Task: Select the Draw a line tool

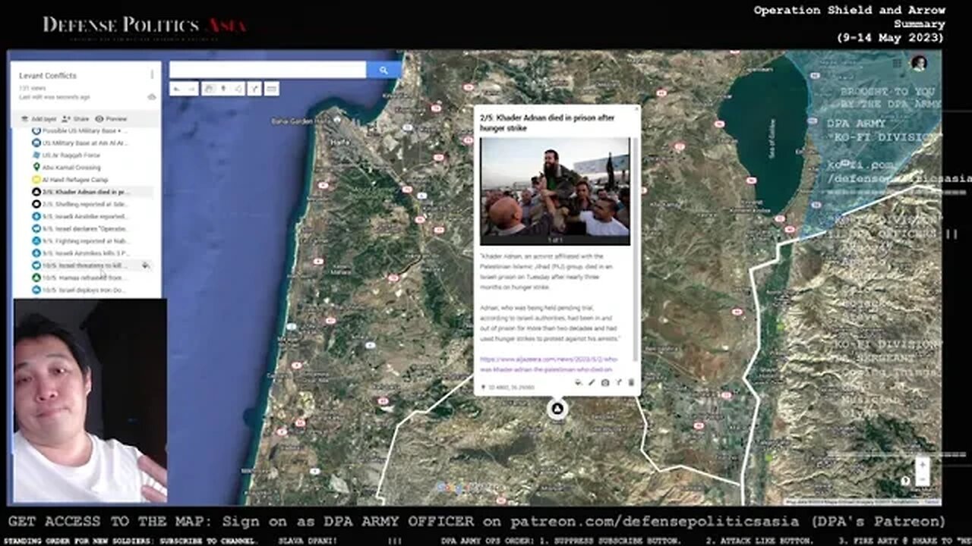Action: click(238, 89)
